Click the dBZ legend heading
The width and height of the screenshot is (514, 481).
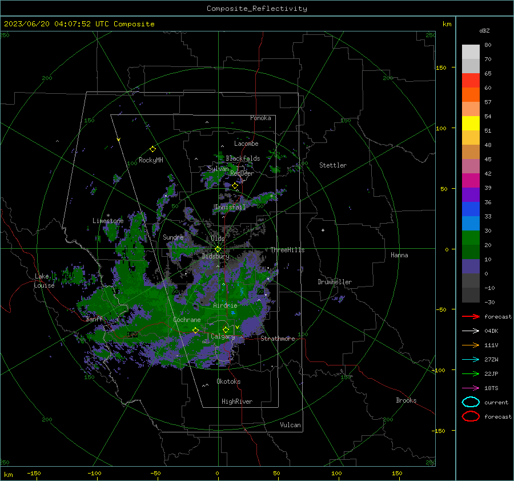point(484,31)
